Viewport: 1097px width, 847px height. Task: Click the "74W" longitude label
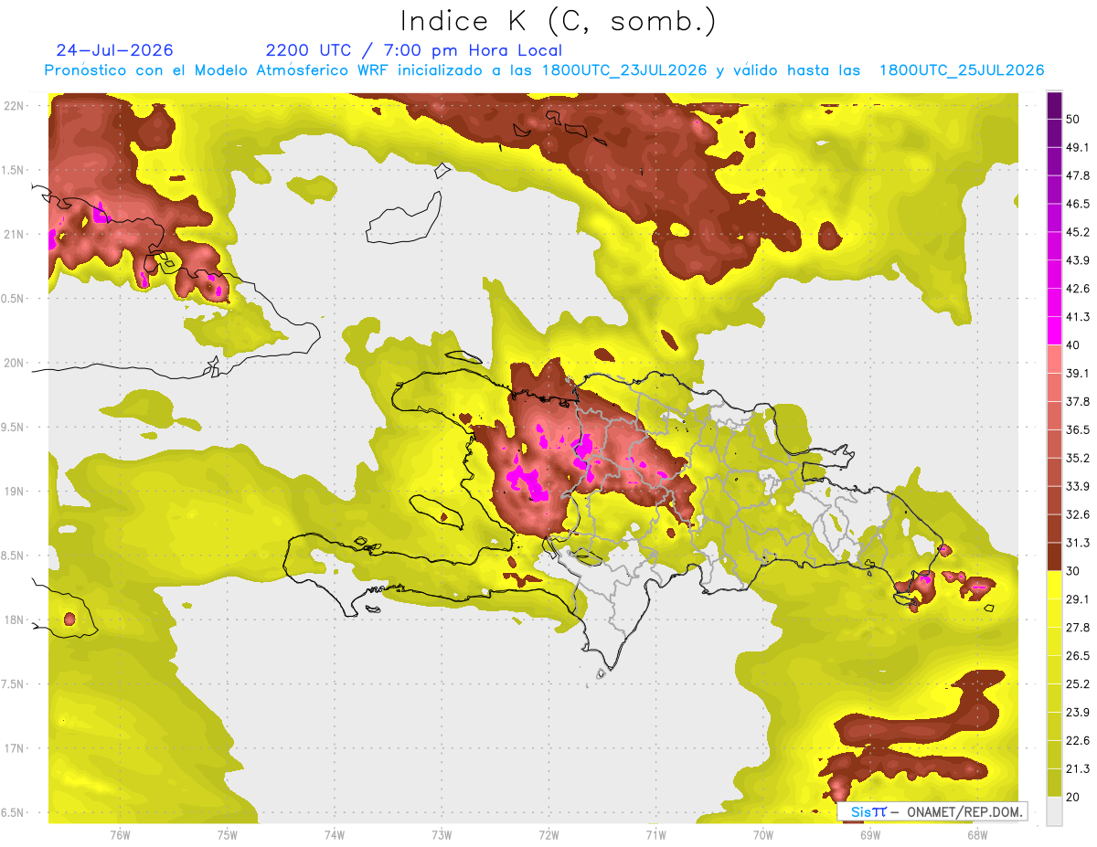(x=335, y=835)
